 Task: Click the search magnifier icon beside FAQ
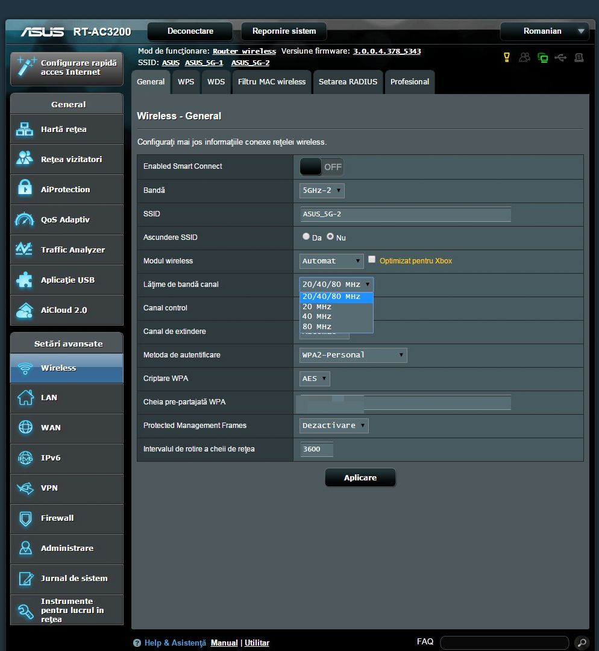581,643
